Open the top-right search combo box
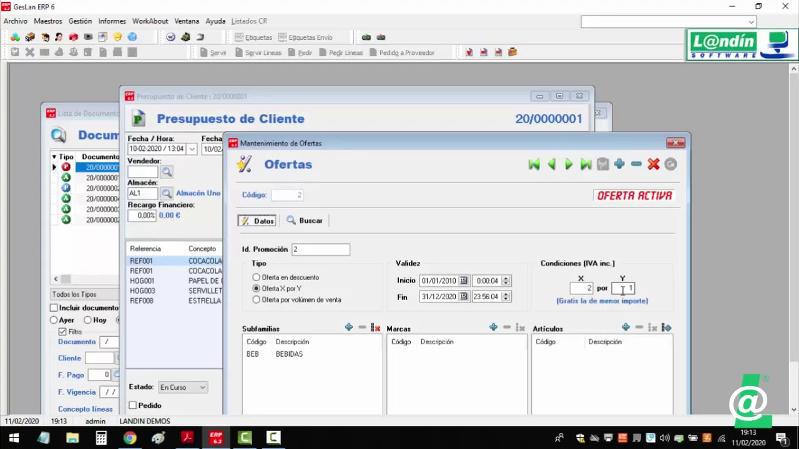Image resolution: width=799 pixels, height=449 pixels. click(x=669, y=22)
